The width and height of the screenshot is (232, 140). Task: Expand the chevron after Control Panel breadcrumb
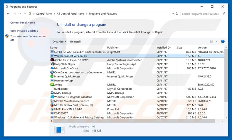(x=55, y=14)
